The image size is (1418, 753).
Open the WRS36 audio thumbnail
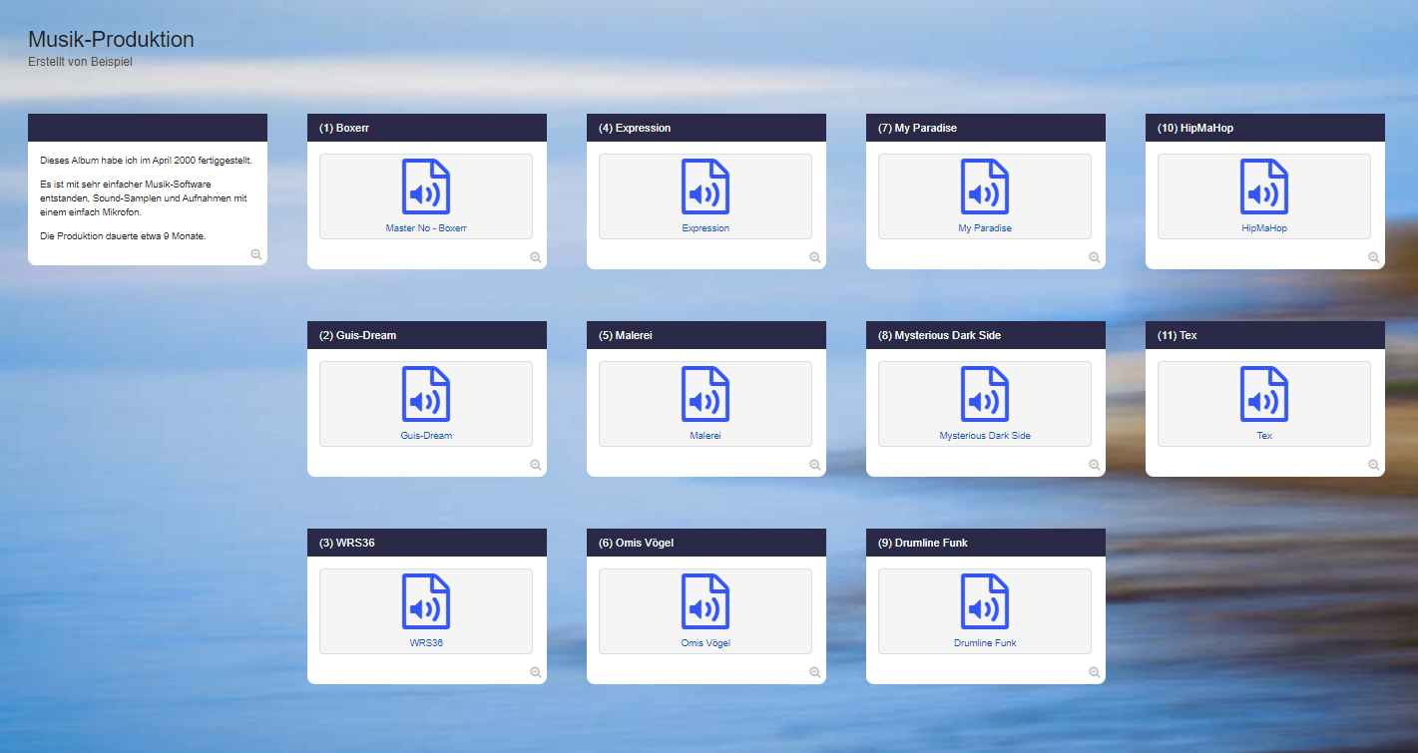[426, 601]
